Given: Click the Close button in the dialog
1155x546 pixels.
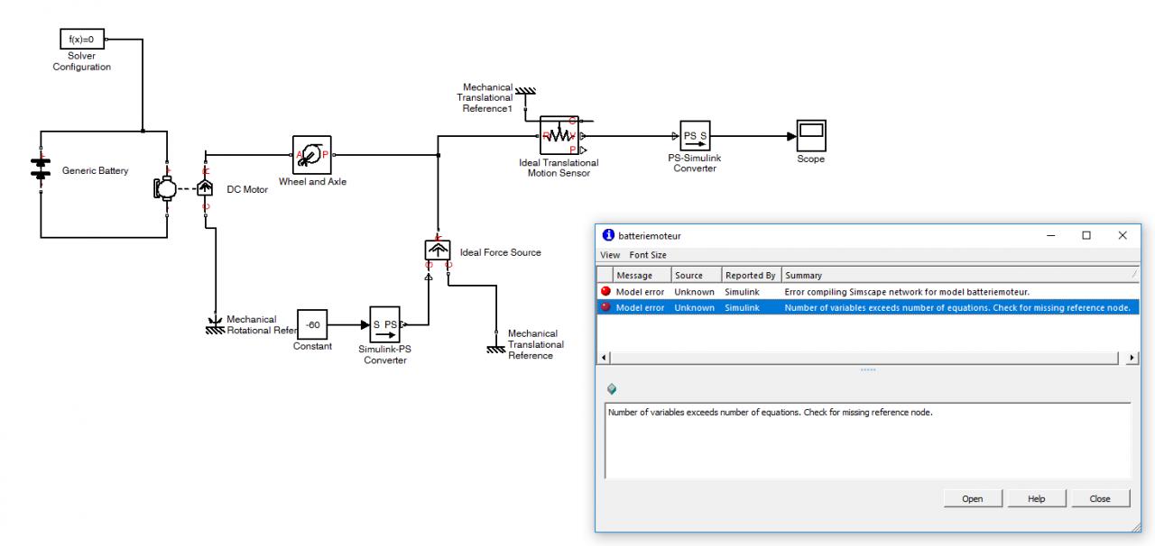Looking at the screenshot, I should [x=1100, y=499].
